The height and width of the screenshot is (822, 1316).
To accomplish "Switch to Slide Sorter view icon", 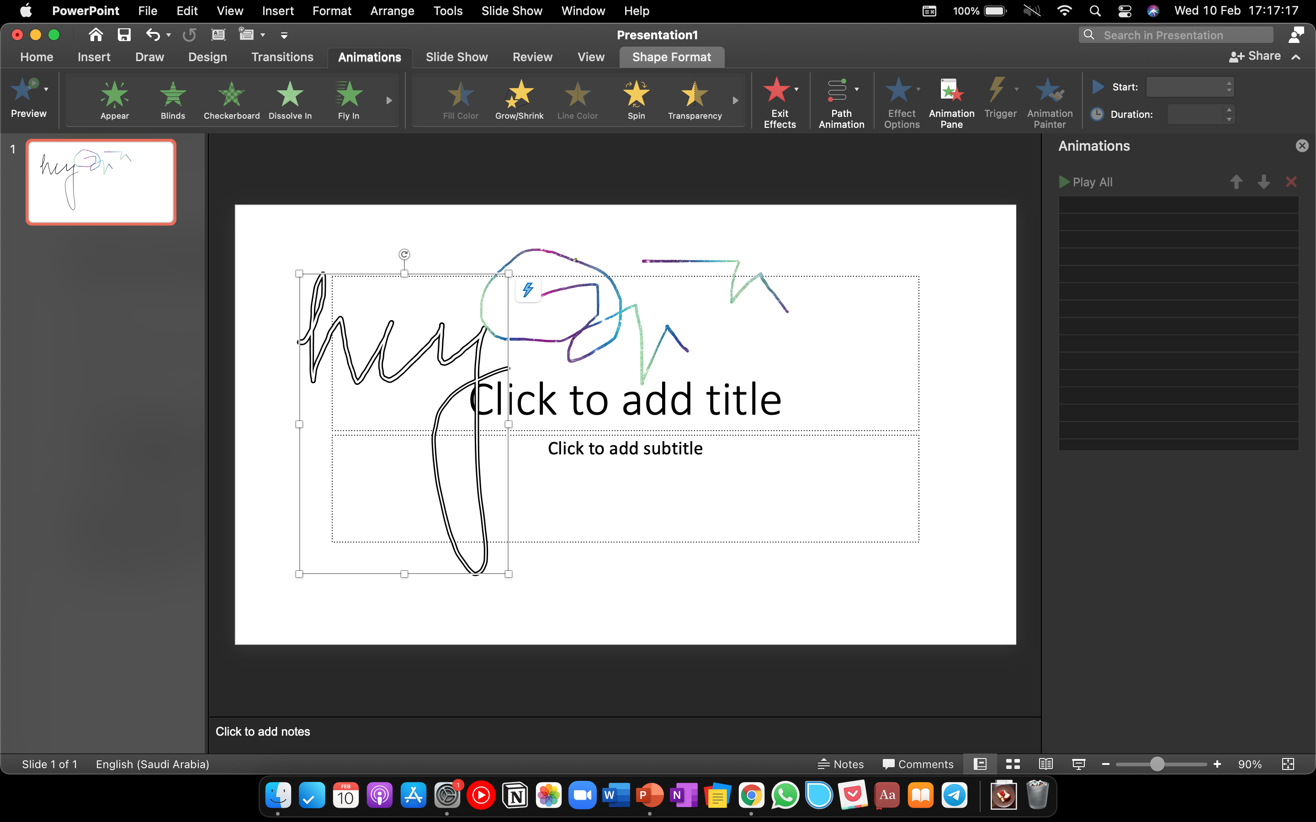I will click(x=1013, y=764).
